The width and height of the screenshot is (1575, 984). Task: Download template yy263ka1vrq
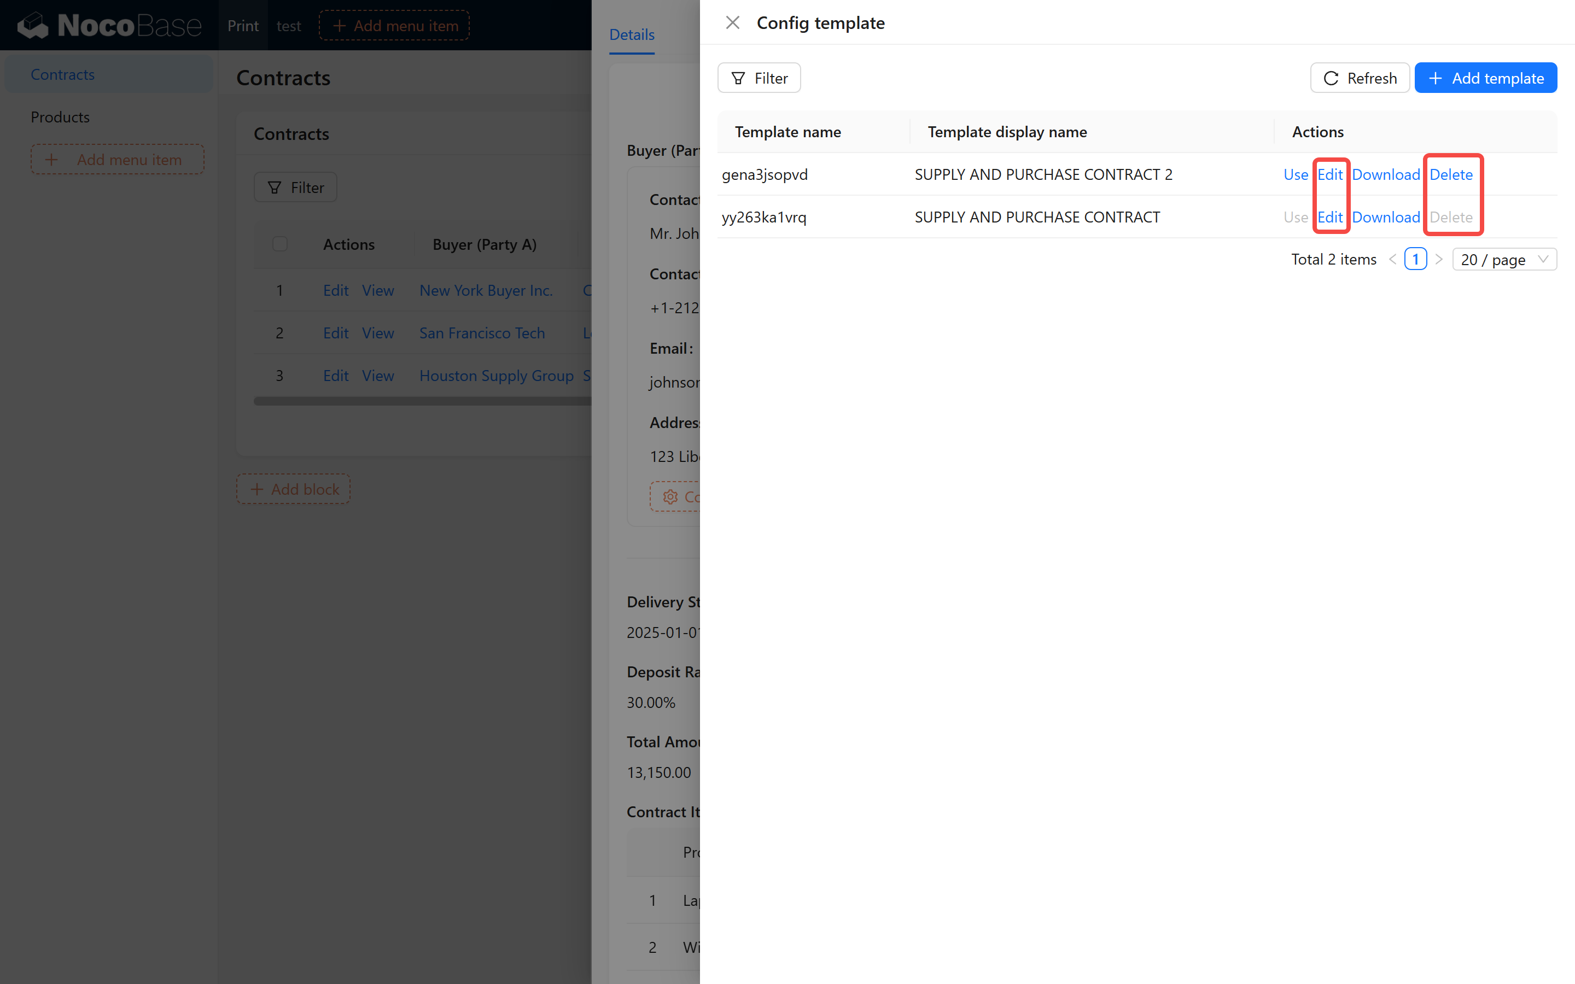1386,216
